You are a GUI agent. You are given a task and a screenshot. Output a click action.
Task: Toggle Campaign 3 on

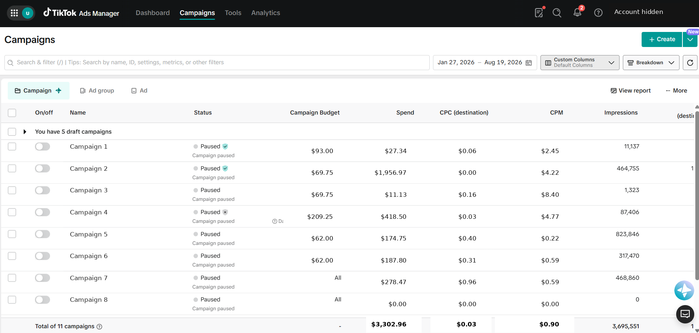click(42, 191)
